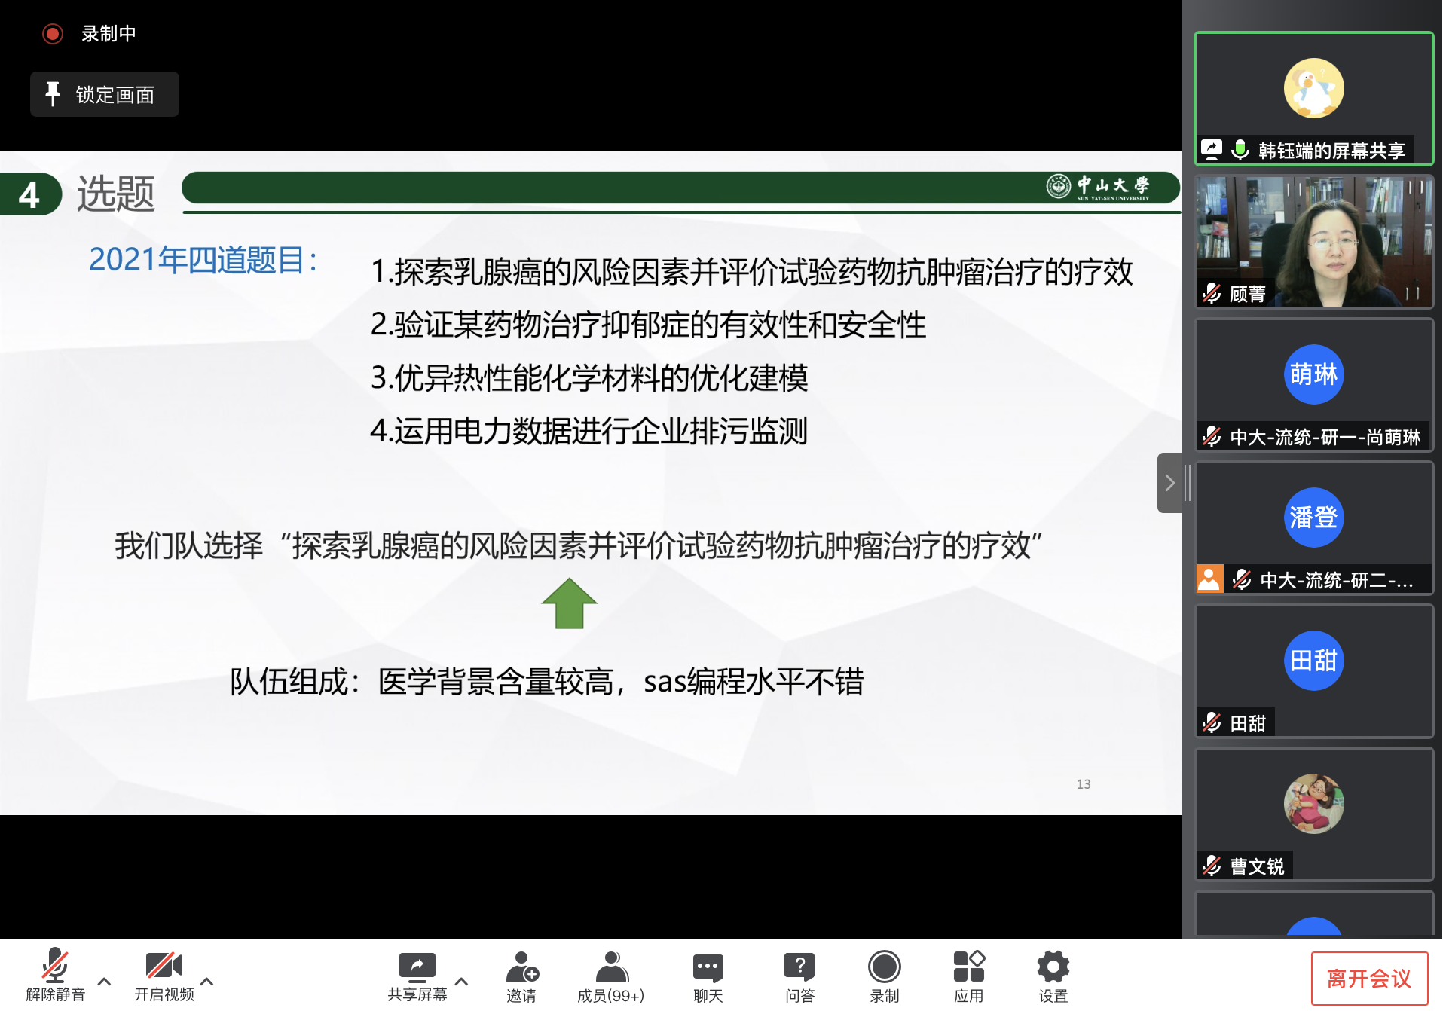
Task: Expand video options arrow beside camera
Action: [207, 981]
